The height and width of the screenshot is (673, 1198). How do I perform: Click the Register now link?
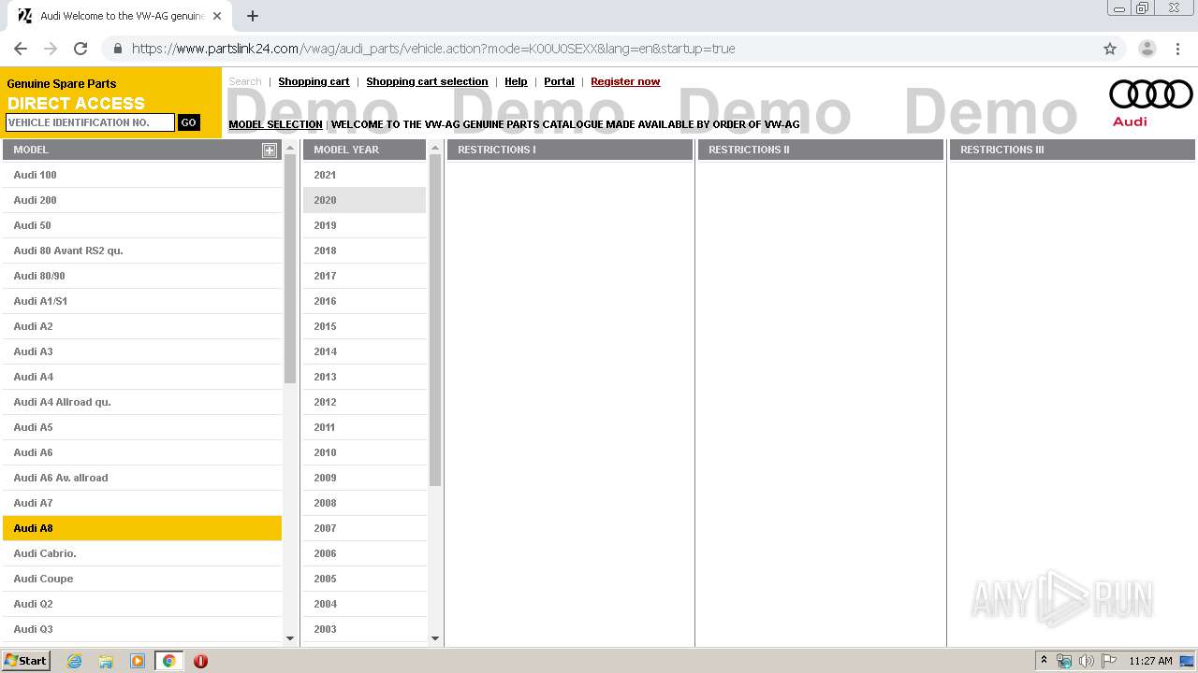tap(625, 81)
